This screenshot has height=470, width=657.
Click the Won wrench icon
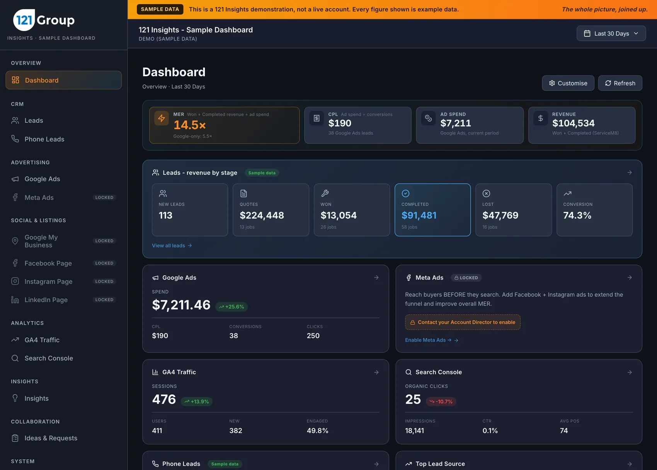(325, 193)
